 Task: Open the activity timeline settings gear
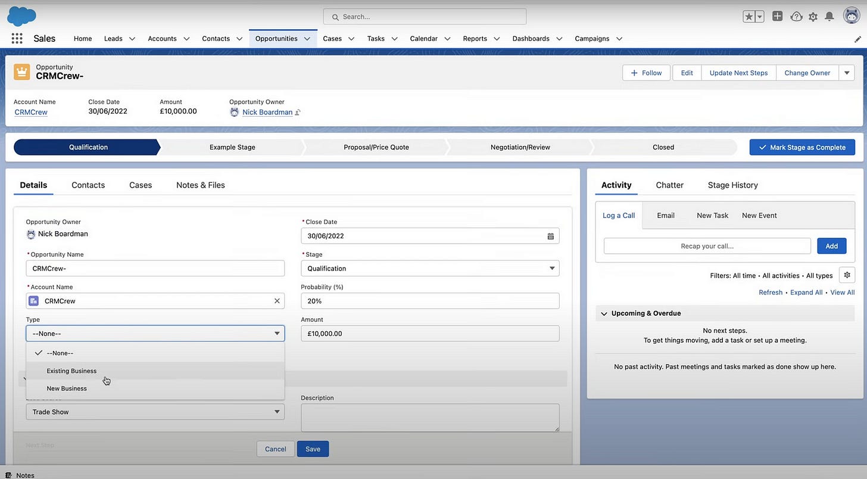click(847, 275)
